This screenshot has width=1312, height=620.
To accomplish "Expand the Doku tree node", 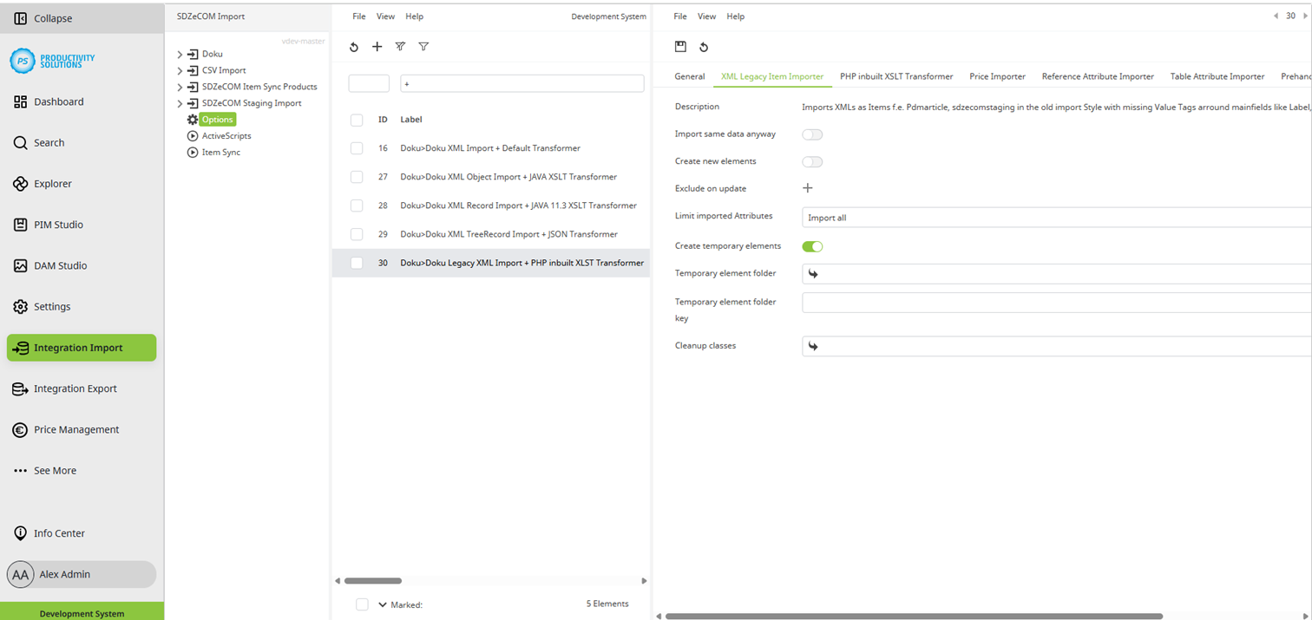I will click(180, 53).
